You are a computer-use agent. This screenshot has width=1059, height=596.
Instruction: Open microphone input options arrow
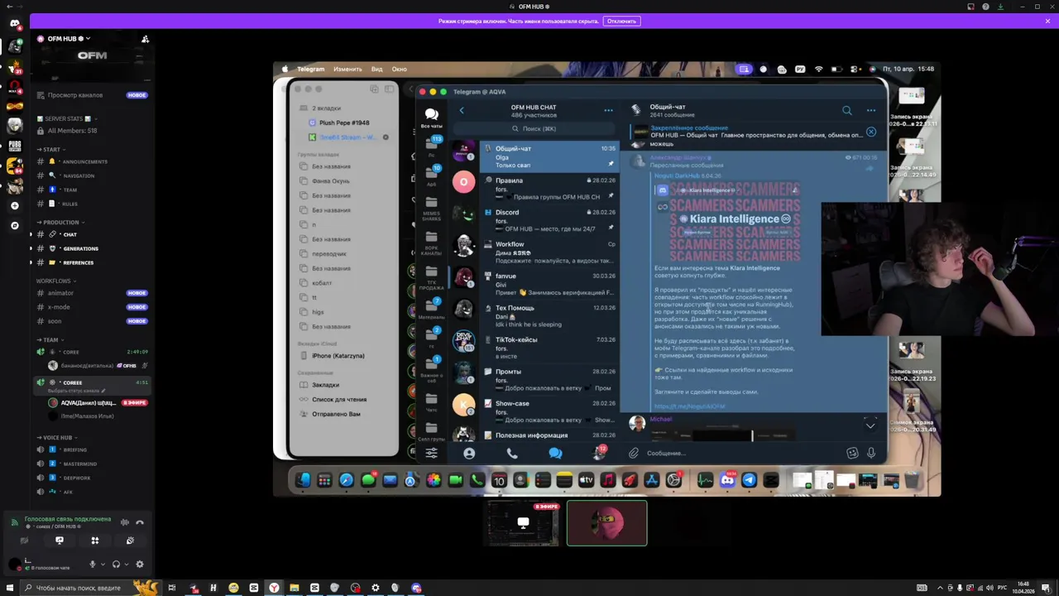(103, 565)
